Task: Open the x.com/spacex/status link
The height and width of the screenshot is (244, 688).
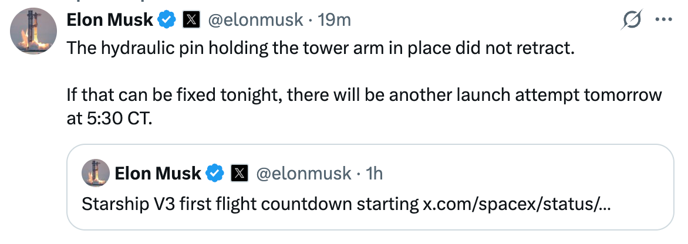Action: (x=517, y=205)
